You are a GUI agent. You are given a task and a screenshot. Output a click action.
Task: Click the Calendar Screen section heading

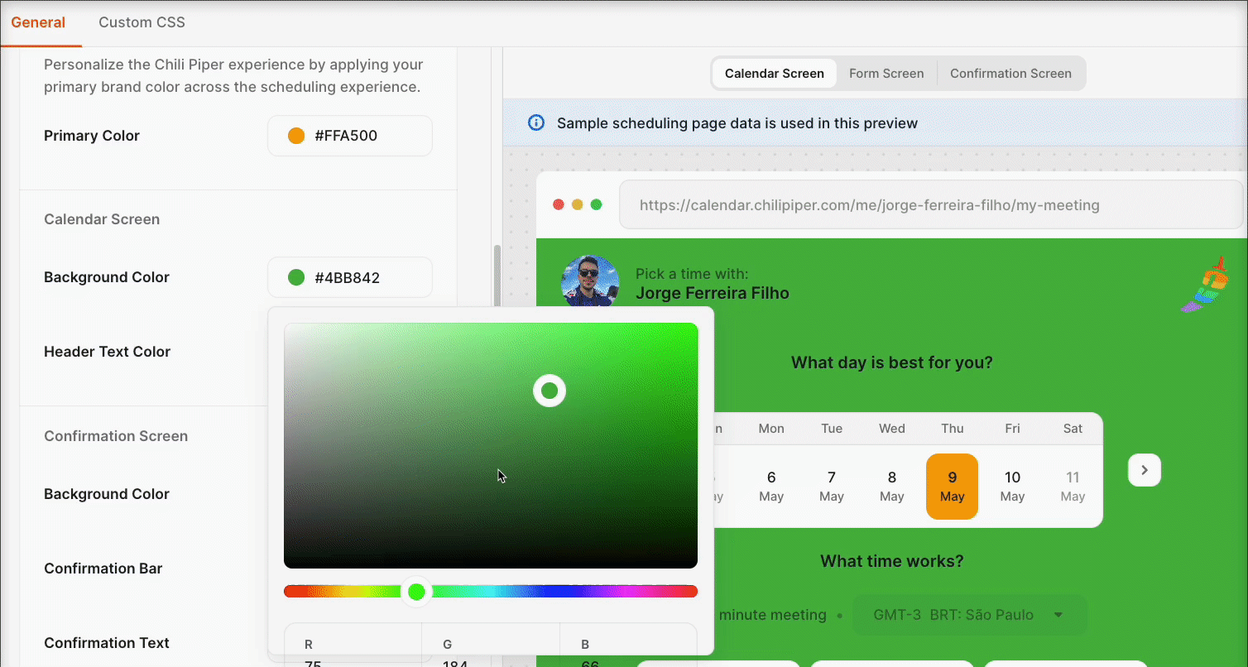point(102,219)
